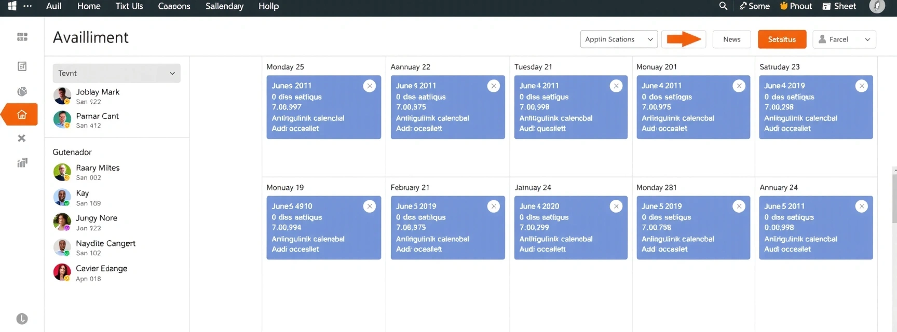Click the News button
This screenshot has width=897, height=332.
731,39
